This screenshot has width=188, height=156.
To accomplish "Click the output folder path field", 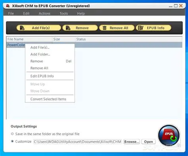I will tap(77, 142).
